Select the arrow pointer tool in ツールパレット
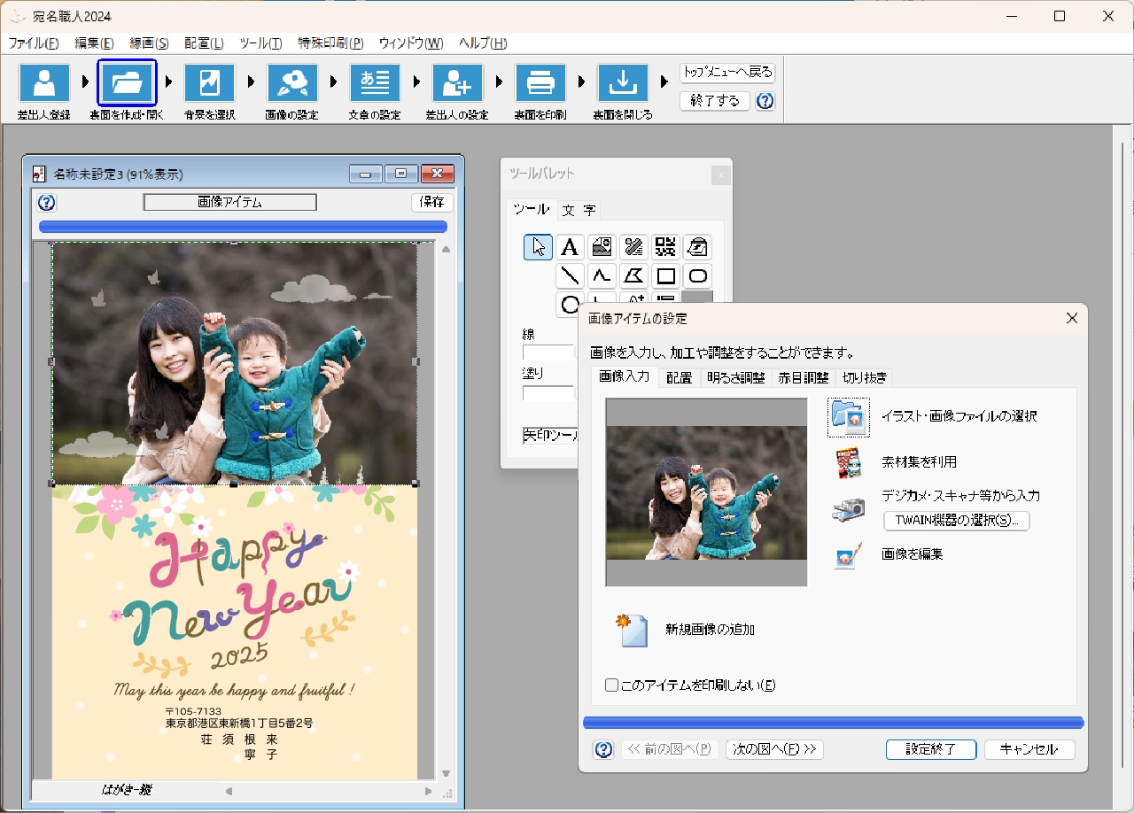 coord(538,247)
